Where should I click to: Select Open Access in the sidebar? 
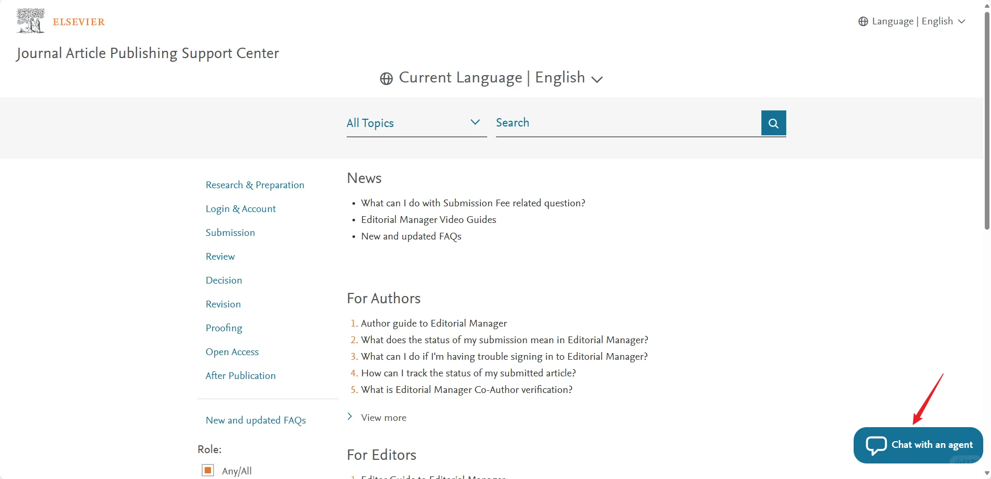[x=232, y=351]
